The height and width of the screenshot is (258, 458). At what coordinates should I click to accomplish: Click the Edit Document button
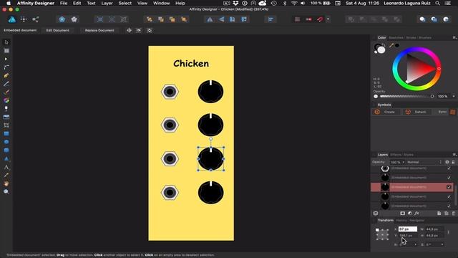(57, 30)
